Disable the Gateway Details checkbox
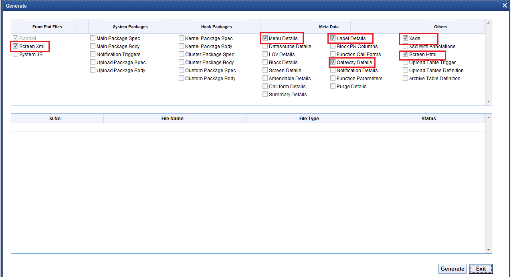 pos(333,63)
